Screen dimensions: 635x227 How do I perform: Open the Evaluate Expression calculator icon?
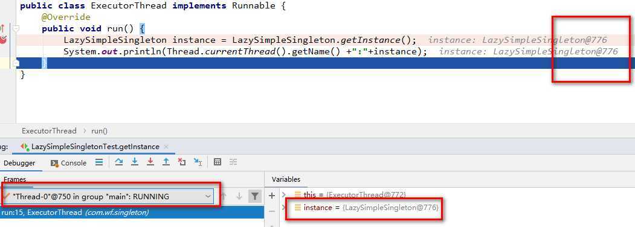(218, 162)
